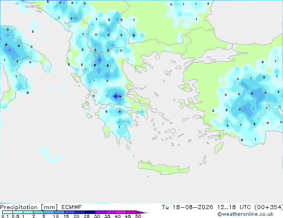Click the '10' legend tick label

pos(56,216)
